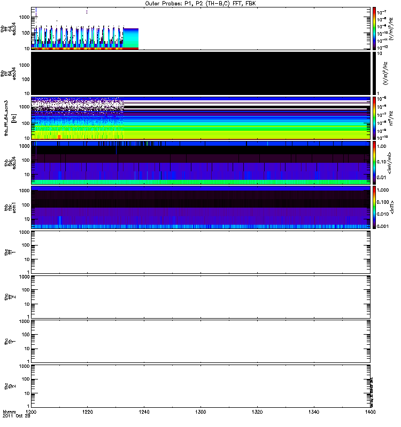Click the 1340 time tick label
401x427 pixels.
(313, 413)
